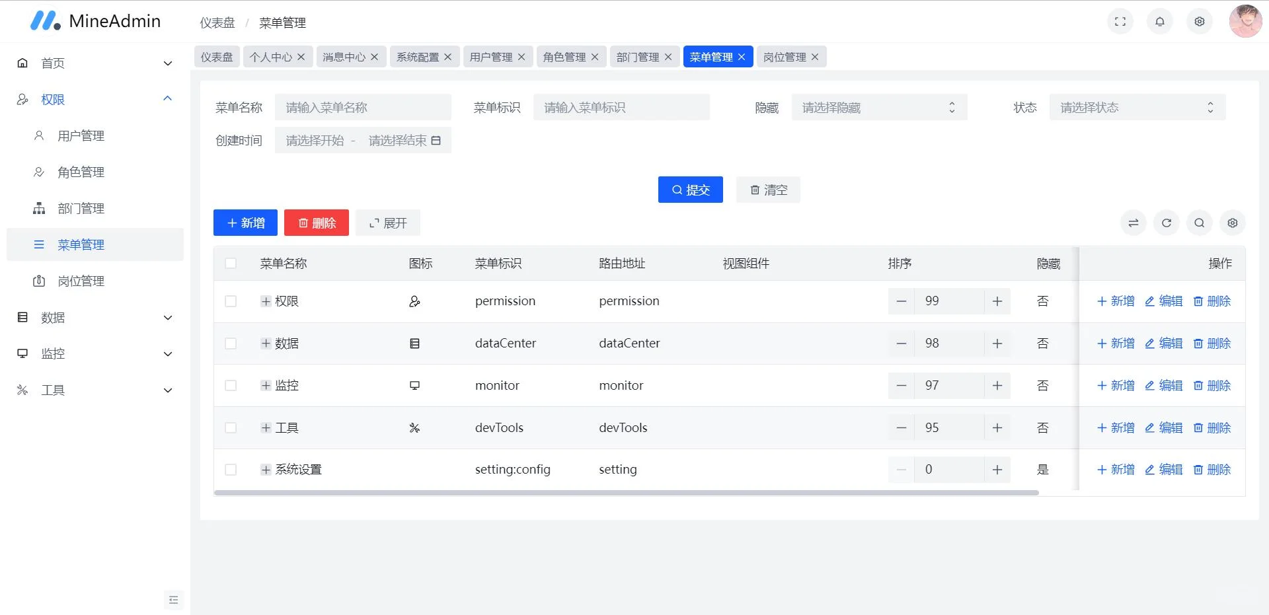
Task: Switch to the 仪表盘 tab
Action: (x=217, y=57)
